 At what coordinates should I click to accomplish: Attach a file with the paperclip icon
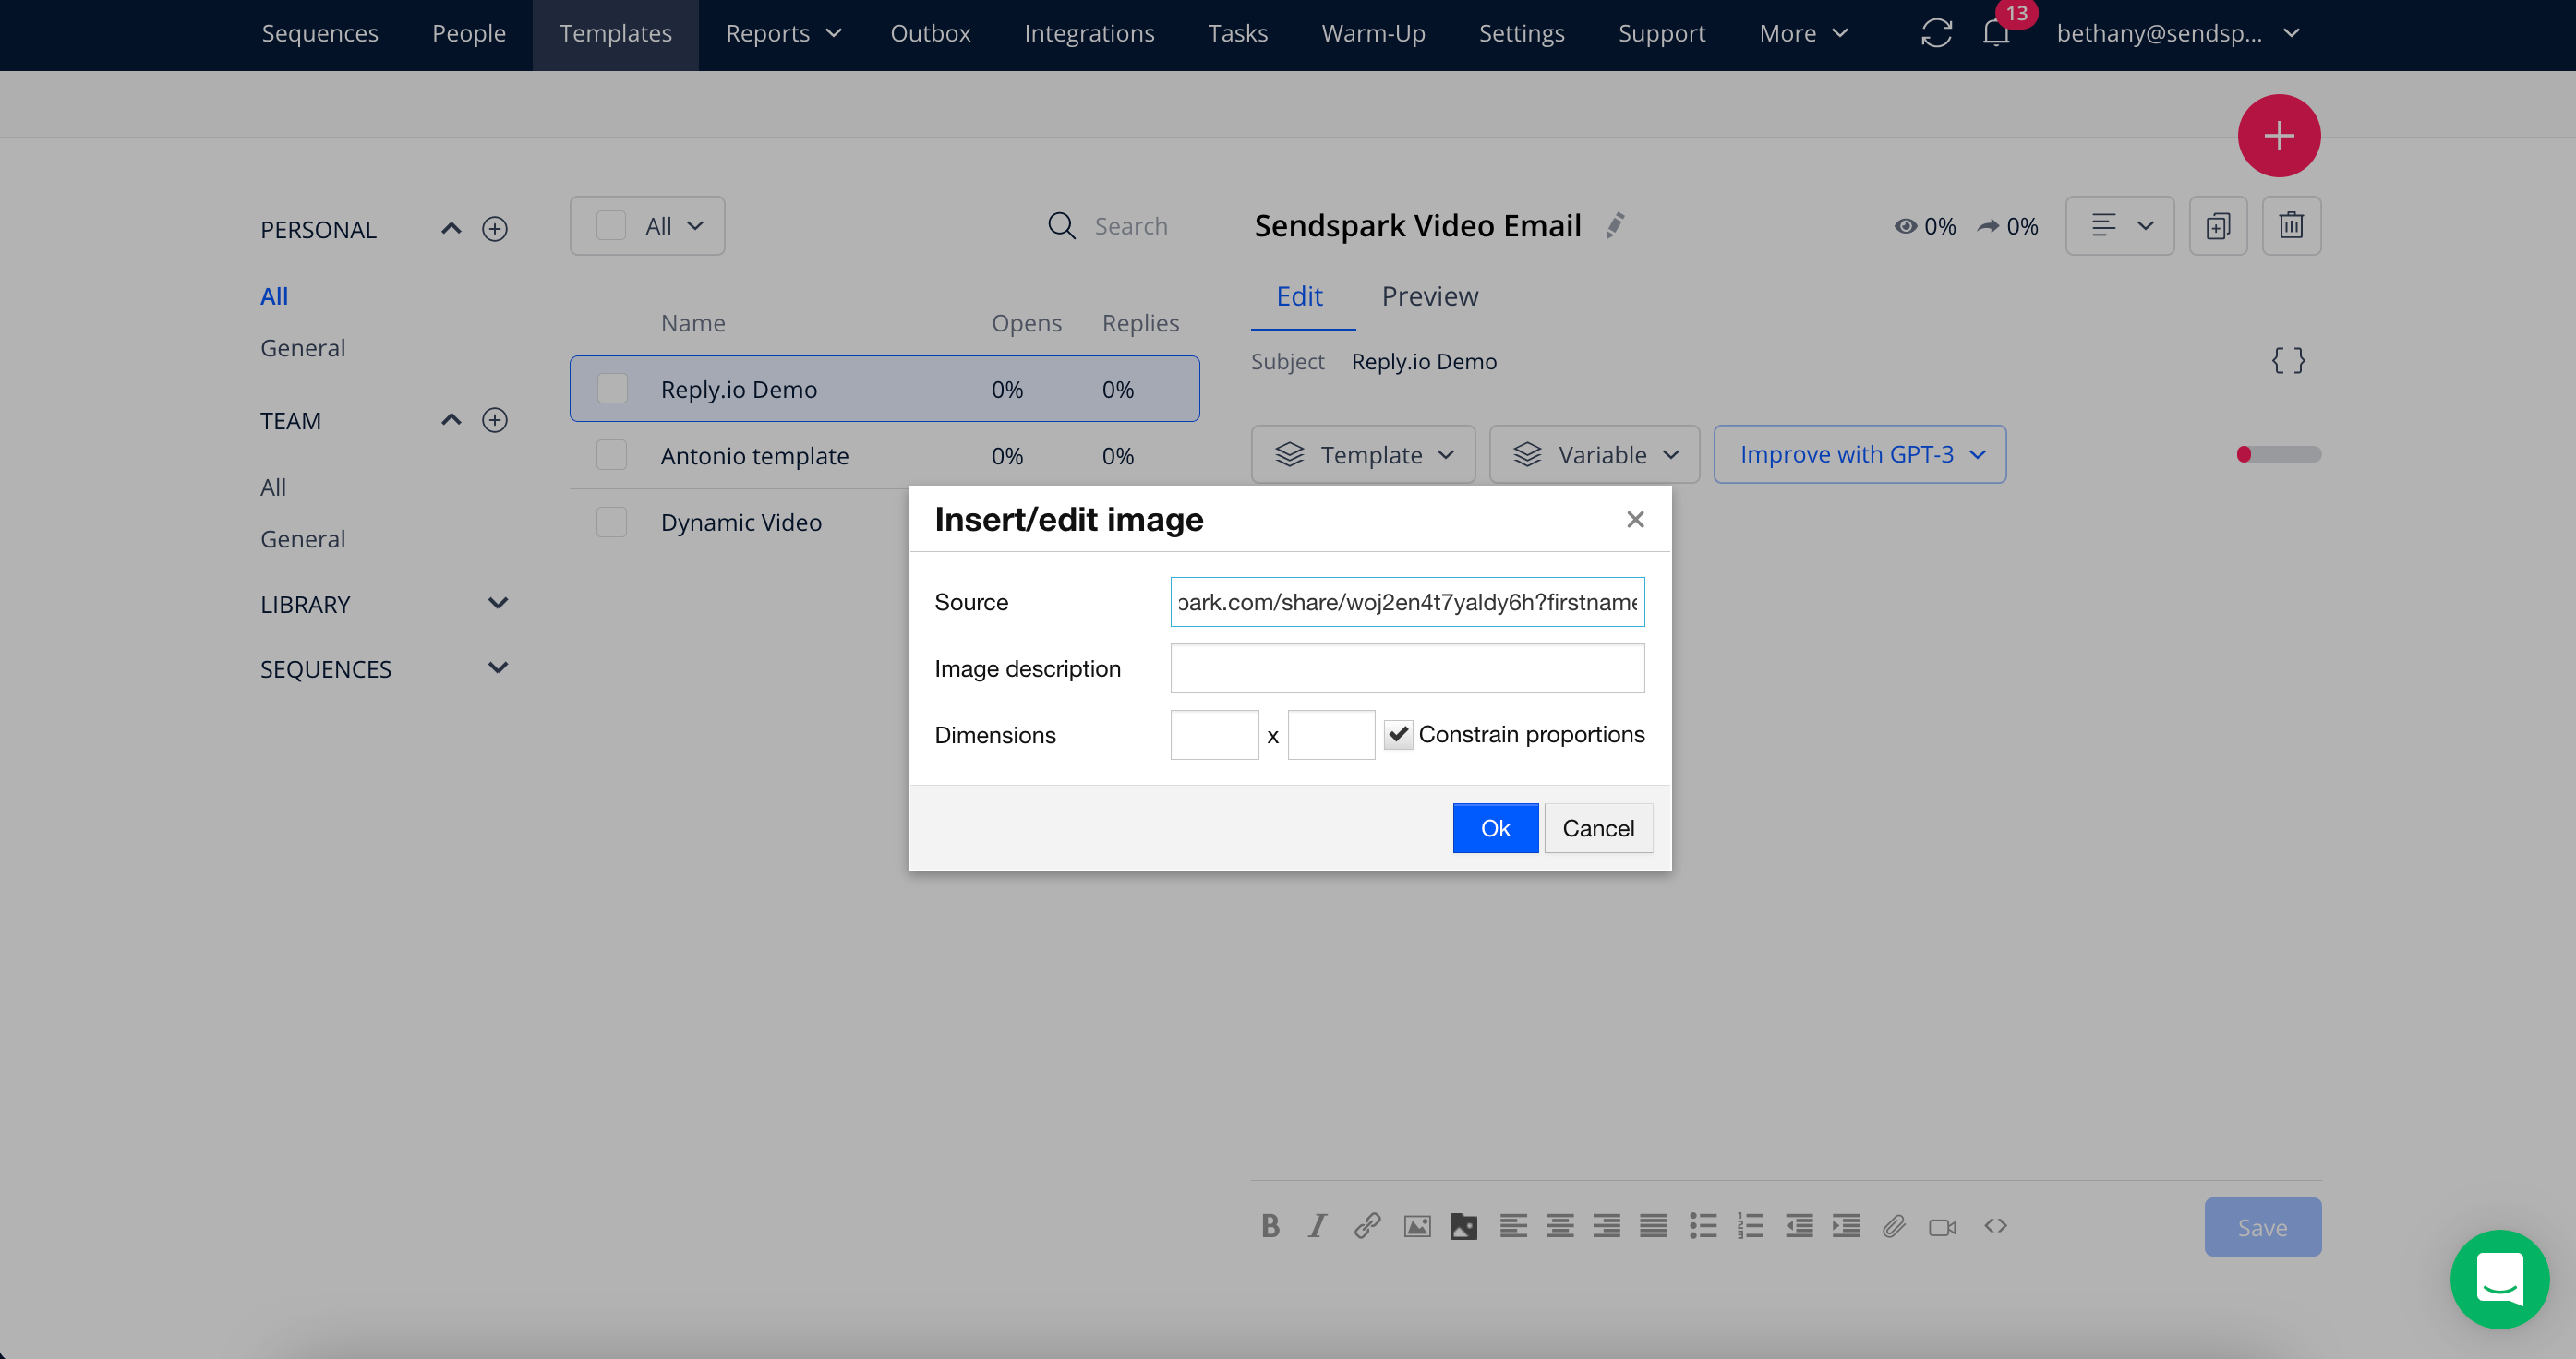coord(1893,1226)
